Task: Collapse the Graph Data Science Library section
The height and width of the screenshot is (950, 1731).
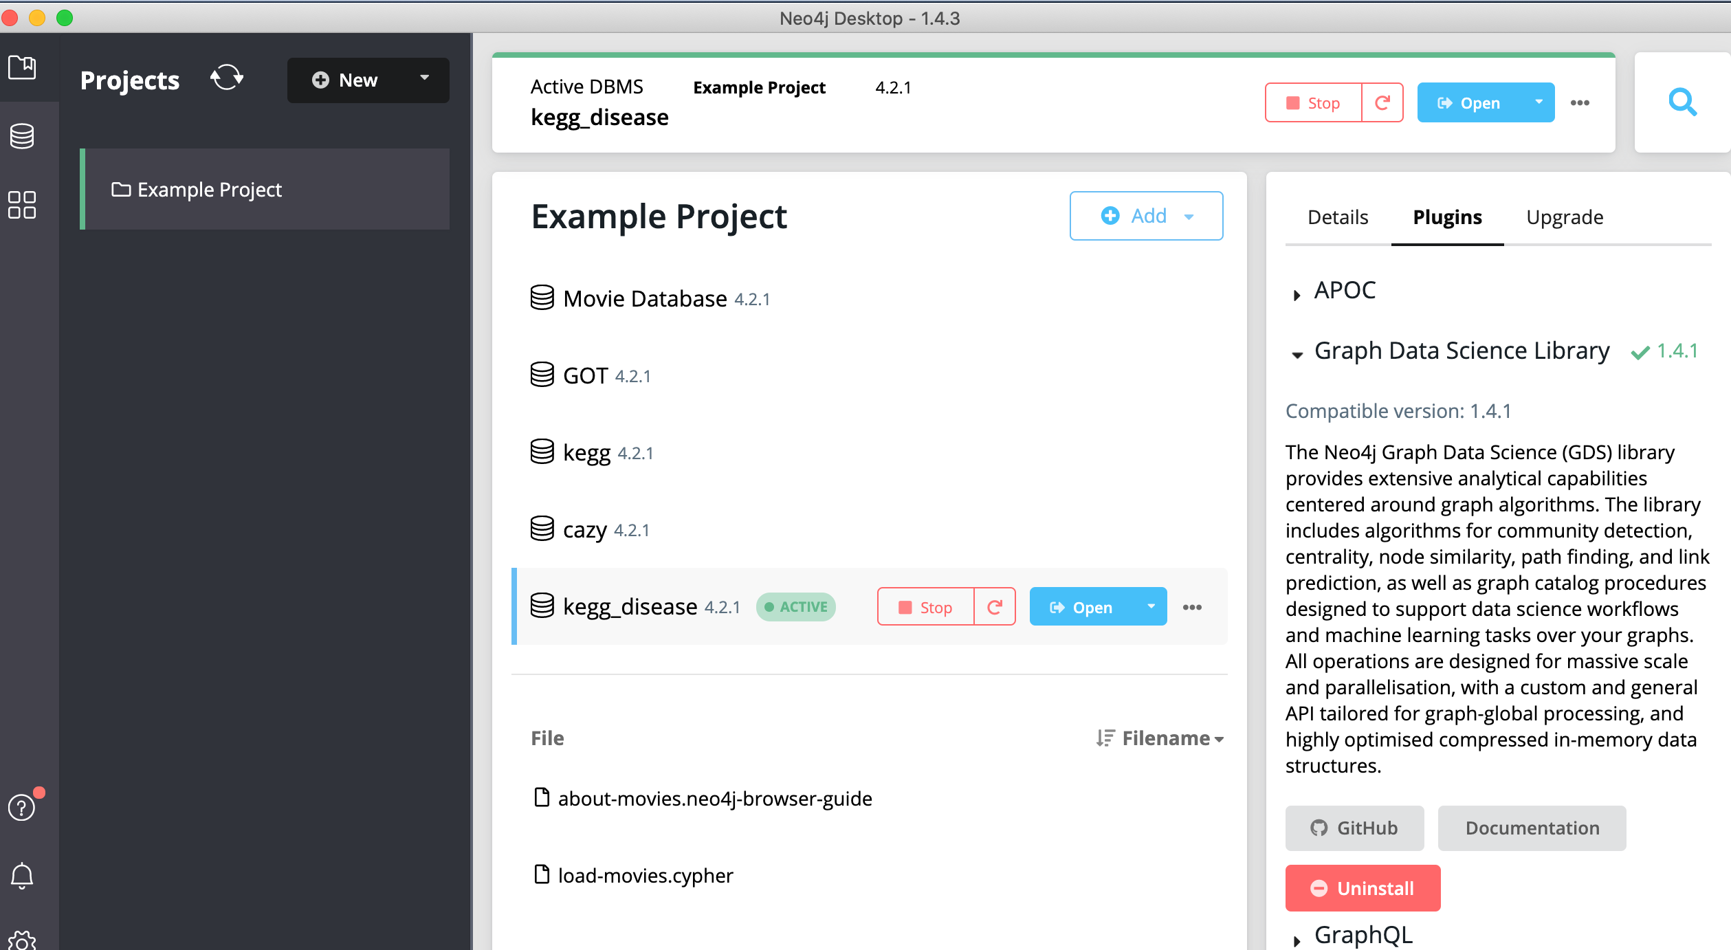Action: pos(1297,355)
